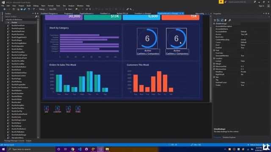Select BunifuToggleSwitch in the Toolbox

(x=19, y=37)
